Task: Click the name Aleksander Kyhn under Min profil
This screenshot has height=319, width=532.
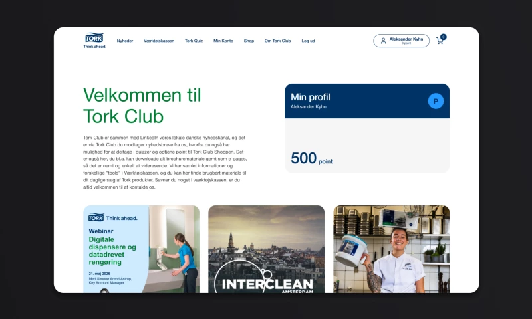Action: tap(309, 107)
